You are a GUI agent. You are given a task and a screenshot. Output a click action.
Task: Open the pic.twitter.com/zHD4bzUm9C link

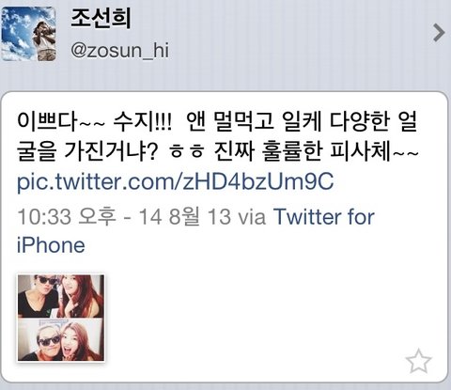175,182
